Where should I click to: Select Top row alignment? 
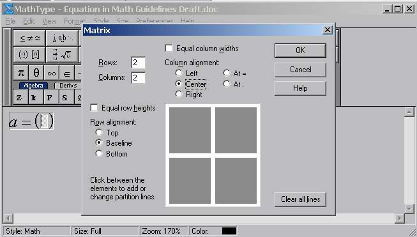[x=99, y=132]
